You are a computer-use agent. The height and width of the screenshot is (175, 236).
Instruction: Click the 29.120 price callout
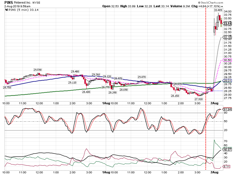(x=107, y=76)
